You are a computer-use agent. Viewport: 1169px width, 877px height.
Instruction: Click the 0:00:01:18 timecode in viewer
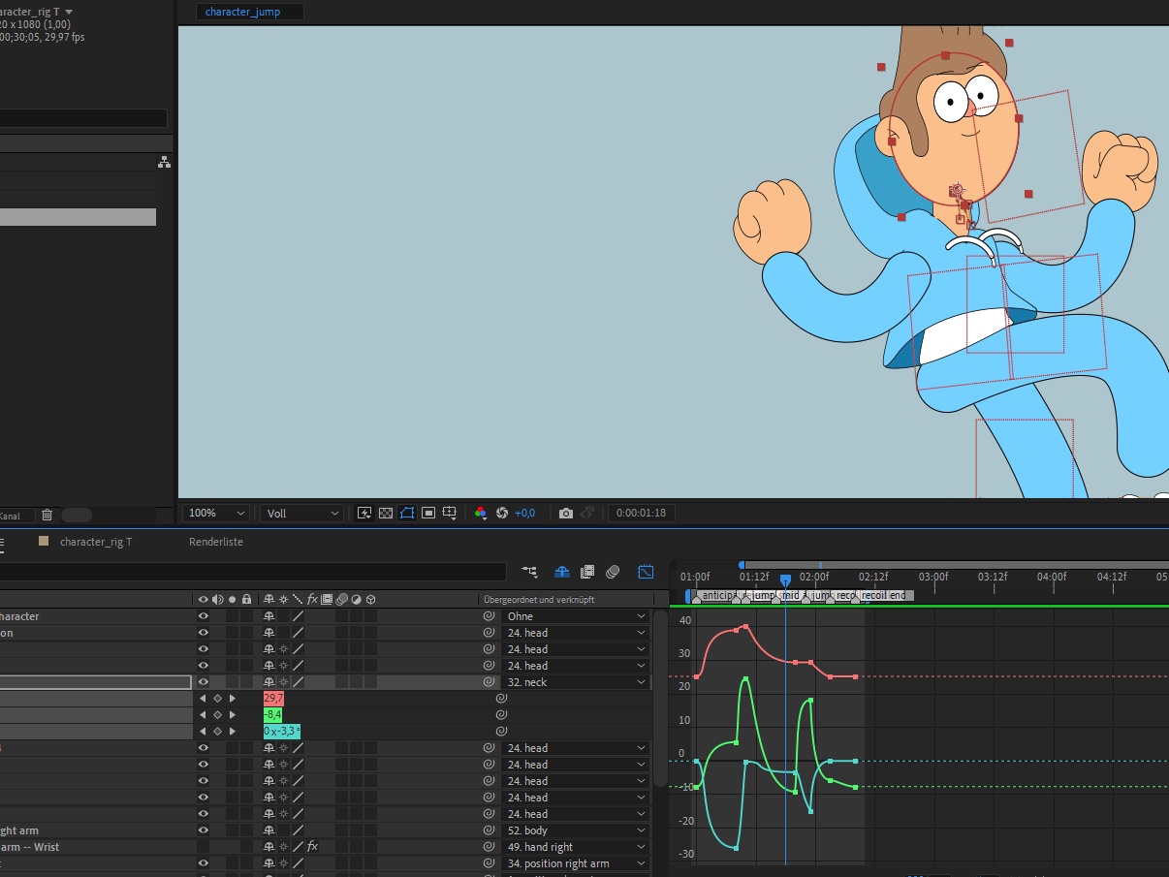[x=642, y=513]
